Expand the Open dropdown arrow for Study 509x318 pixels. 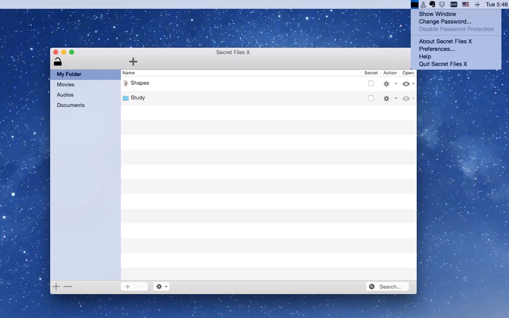413,98
